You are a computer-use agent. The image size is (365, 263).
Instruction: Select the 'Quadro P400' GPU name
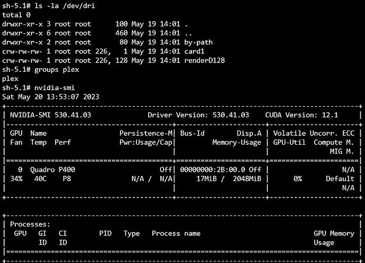click(52, 170)
